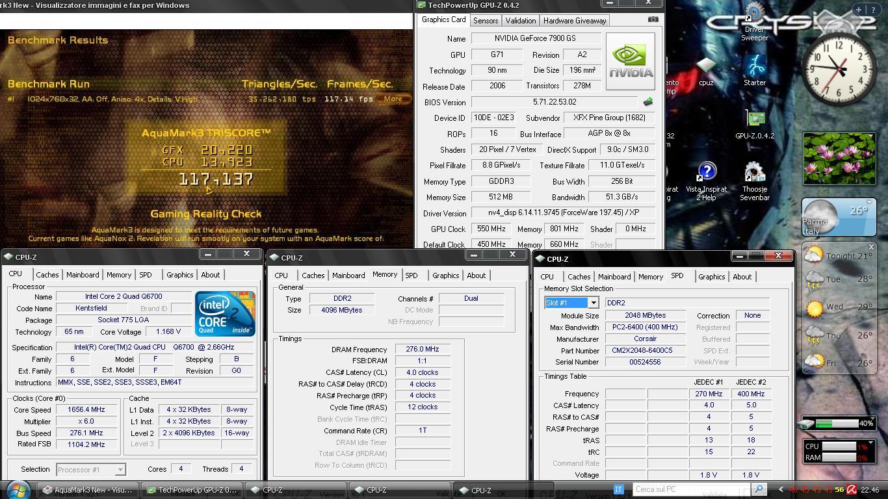Switch to TechPowerUp GPU-Z taskbar button
The image size is (888, 499).
192,490
